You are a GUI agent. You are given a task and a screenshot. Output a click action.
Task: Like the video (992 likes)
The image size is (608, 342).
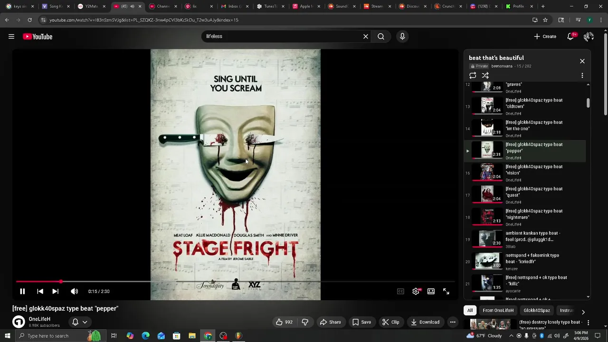[x=284, y=322]
